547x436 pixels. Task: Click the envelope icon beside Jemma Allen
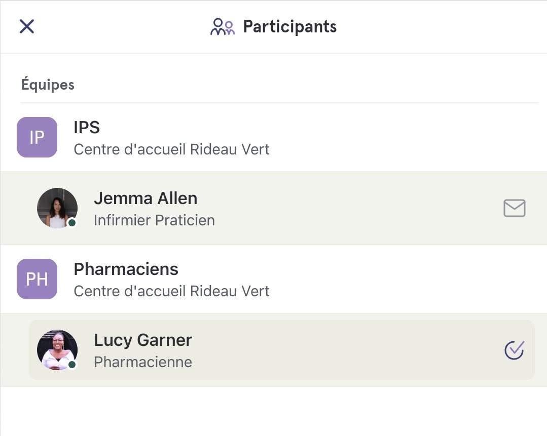[514, 208]
